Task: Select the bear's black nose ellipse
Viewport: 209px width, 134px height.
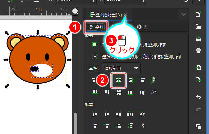Action: point(34,69)
